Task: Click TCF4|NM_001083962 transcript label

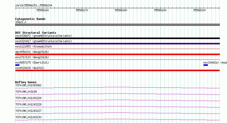Action: tap(28, 85)
